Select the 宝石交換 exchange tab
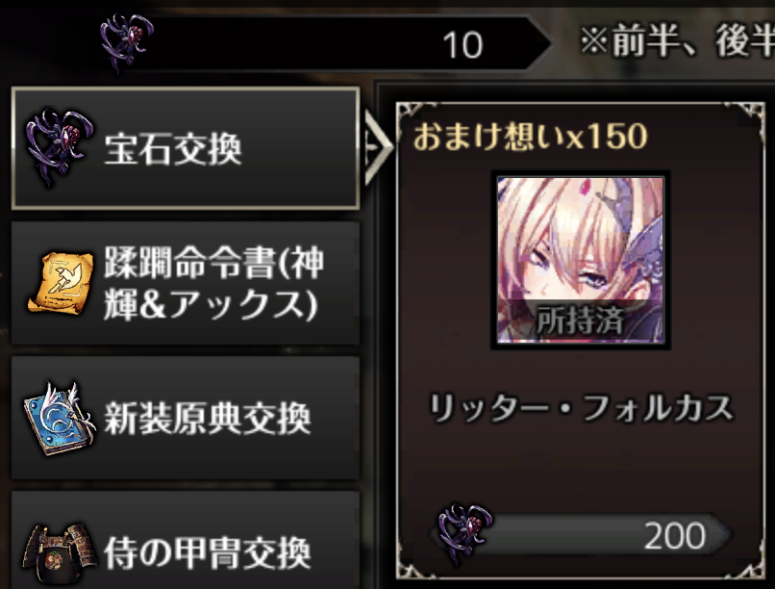The width and height of the screenshot is (775, 589). pyautogui.click(x=186, y=148)
